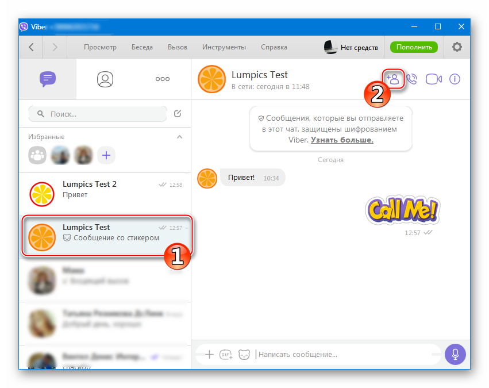This screenshot has height=388, width=489.
Task: Open chat info panel icon
Action: click(x=455, y=79)
